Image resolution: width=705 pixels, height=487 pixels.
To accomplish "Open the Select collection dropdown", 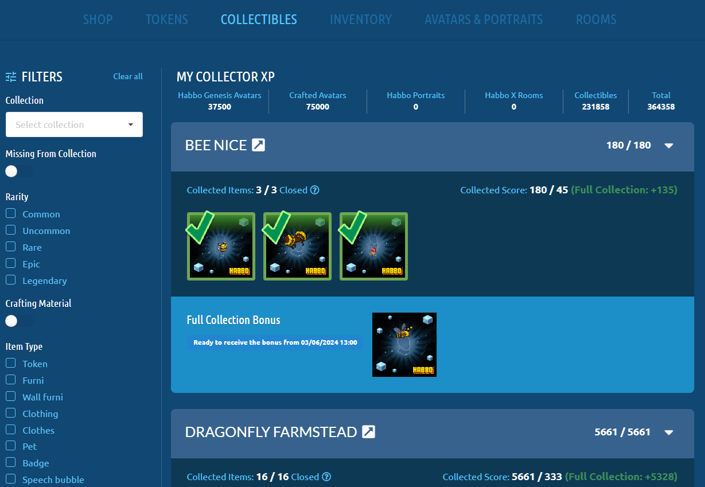I will click(74, 124).
